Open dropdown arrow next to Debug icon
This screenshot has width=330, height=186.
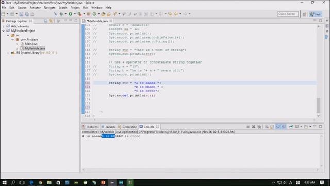coord(65,14)
